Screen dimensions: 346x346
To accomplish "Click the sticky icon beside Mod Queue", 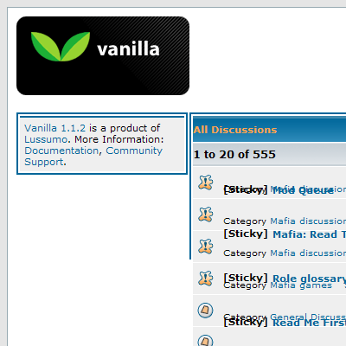I will 206,183.
